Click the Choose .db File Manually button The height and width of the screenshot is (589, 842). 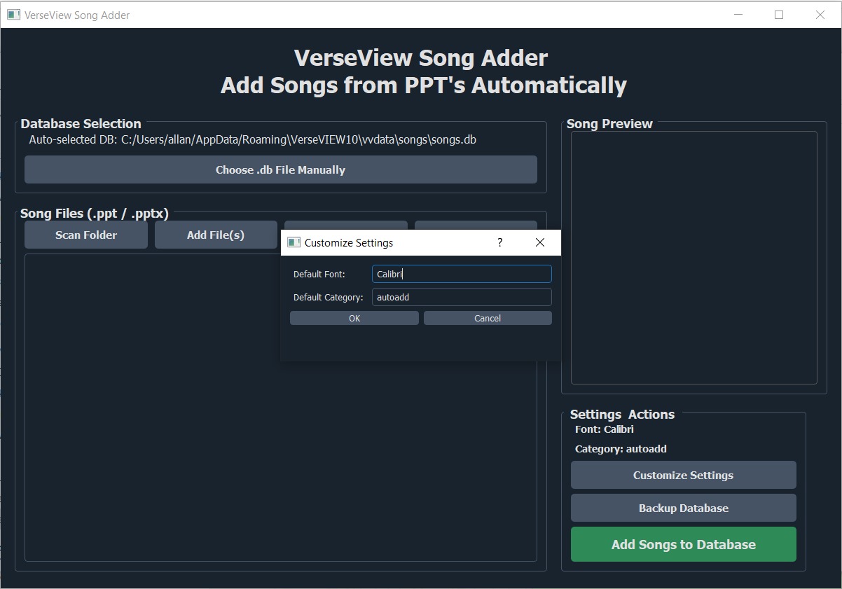pyautogui.click(x=280, y=169)
